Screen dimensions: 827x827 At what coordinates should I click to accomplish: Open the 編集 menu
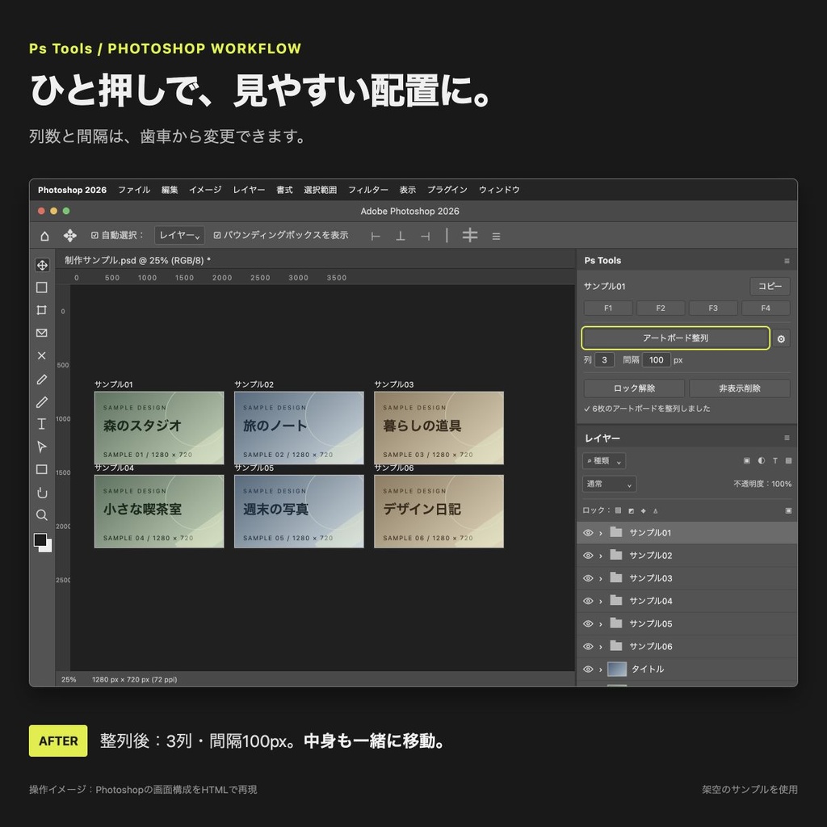coord(170,190)
